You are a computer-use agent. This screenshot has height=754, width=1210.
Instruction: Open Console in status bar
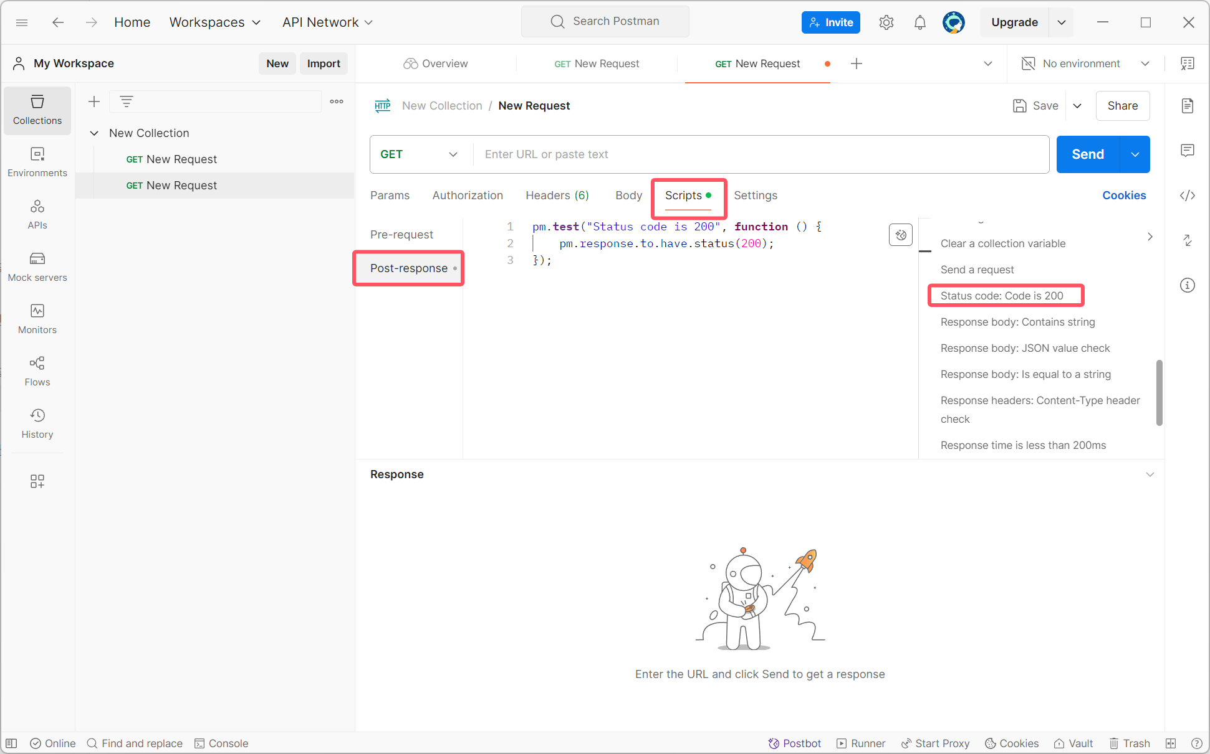pyautogui.click(x=221, y=743)
